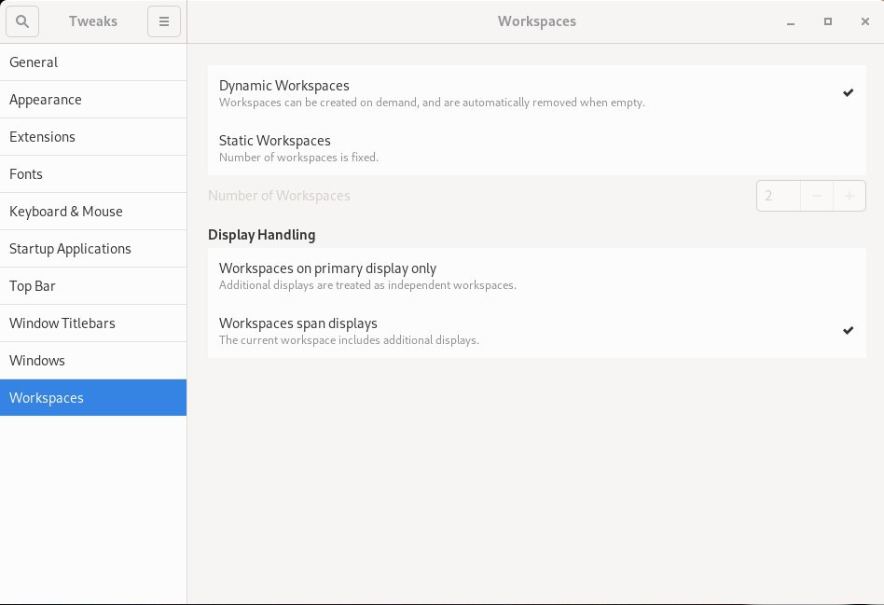Viewport: 884px width, 605px height.
Task: Select the Workspaces sidebar item
Action: (x=93, y=397)
